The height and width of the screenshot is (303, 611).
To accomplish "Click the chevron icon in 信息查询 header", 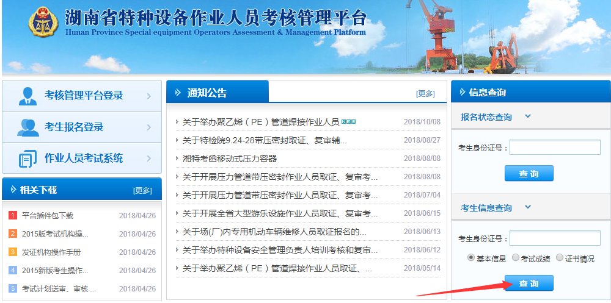I will (x=463, y=92).
